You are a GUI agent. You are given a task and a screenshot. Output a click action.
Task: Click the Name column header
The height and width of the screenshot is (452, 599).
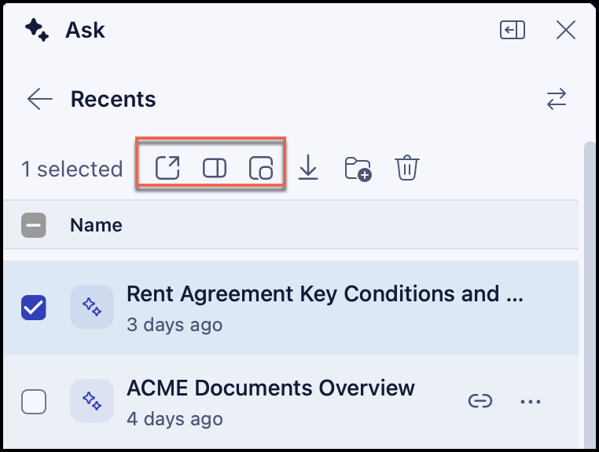point(96,225)
